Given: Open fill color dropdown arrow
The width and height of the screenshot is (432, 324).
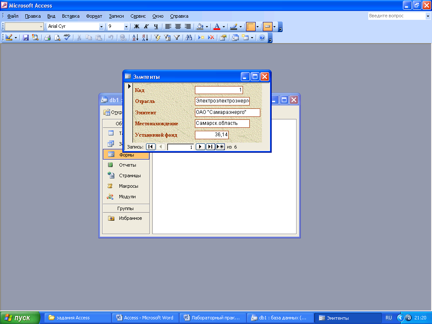Looking at the screenshot, I should [x=207, y=27].
